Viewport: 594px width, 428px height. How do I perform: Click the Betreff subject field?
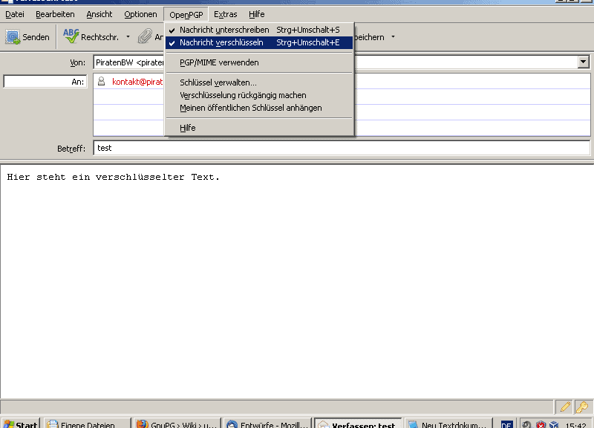(x=342, y=148)
